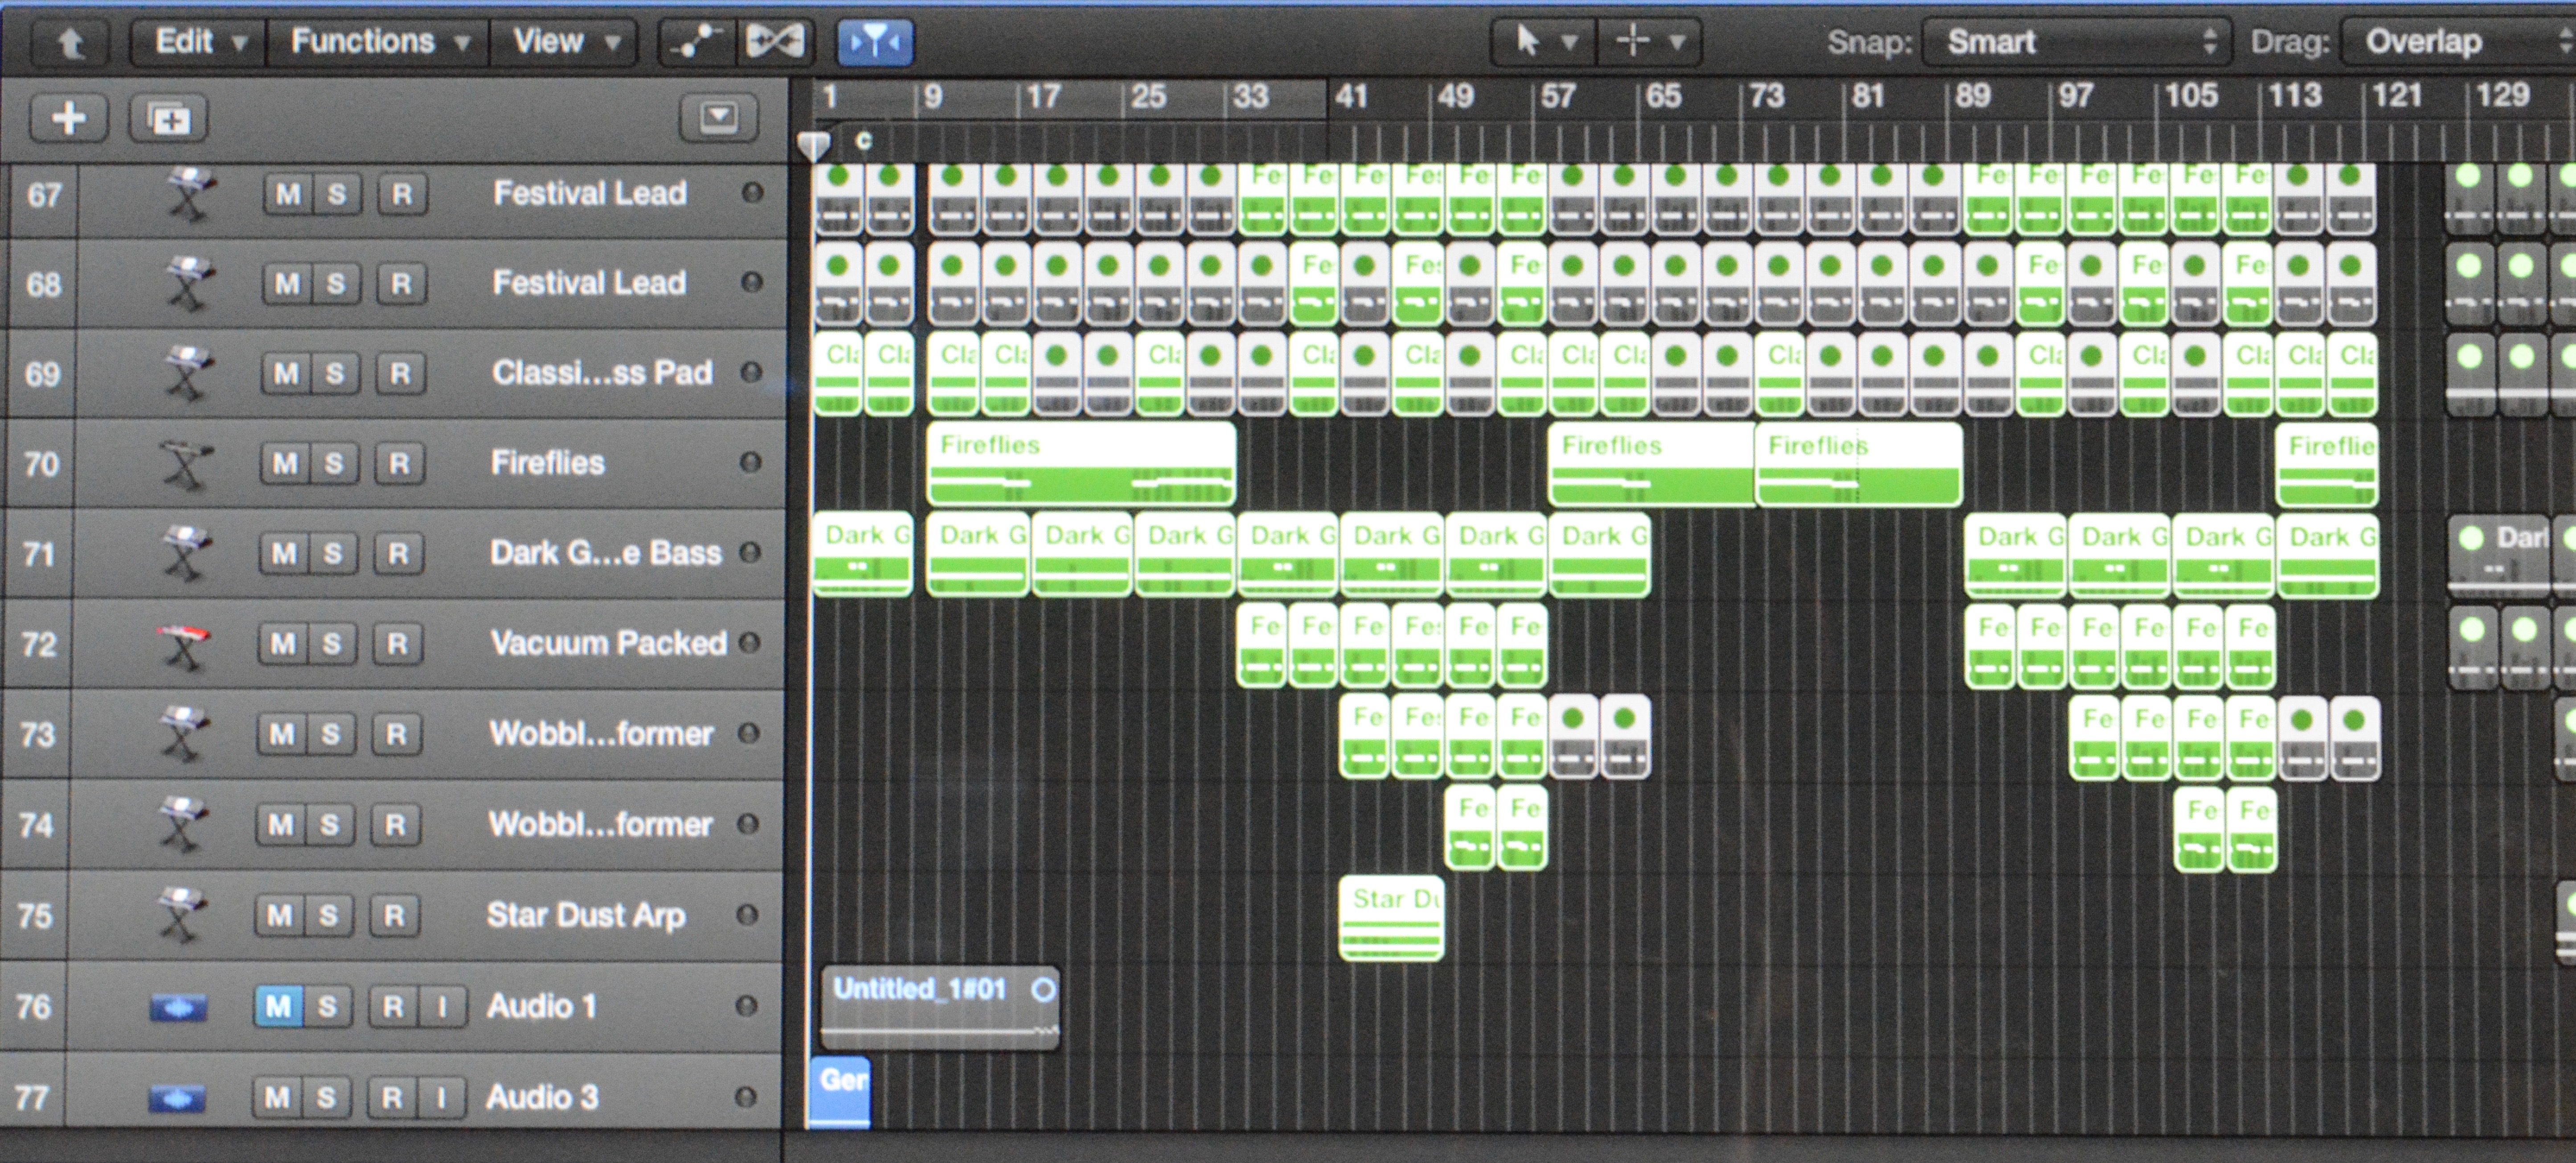Click the track 67 keyboard instrument icon
This screenshot has height=1163, width=2576.
click(190, 193)
